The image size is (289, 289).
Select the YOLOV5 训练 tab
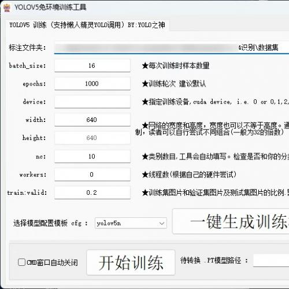coord(87,25)
